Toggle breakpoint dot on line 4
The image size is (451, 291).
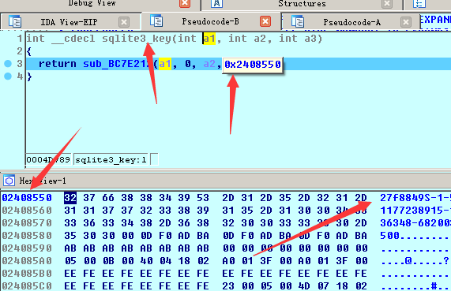click(x=8, y=76)
